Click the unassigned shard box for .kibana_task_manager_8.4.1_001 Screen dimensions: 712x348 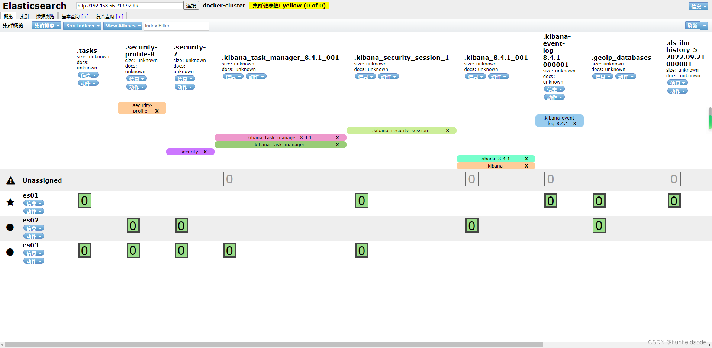click(230, 179)
